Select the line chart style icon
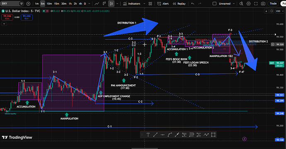286x149 pixels. pos(97,4)
